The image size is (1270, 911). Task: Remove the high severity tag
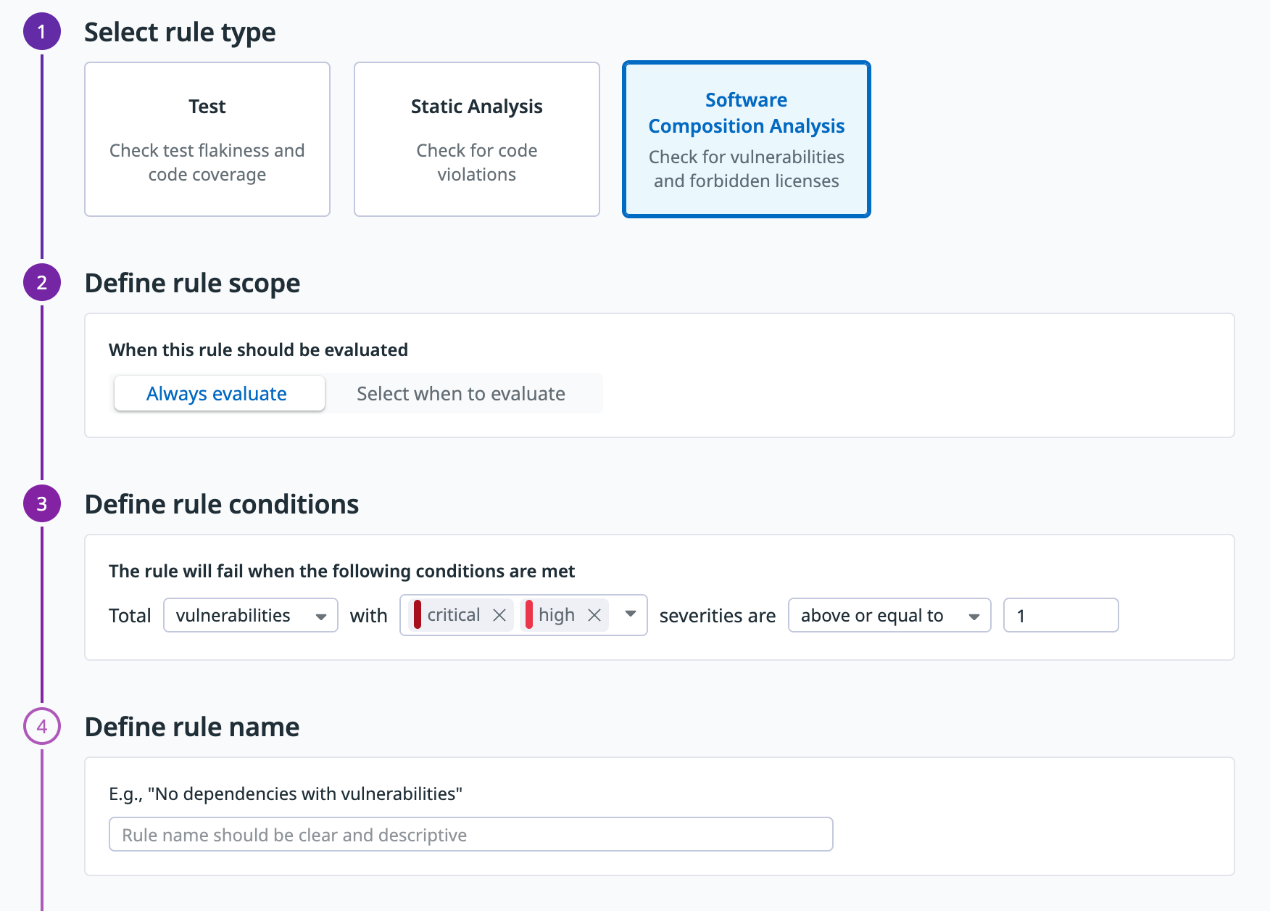click(x=594, y=615)
